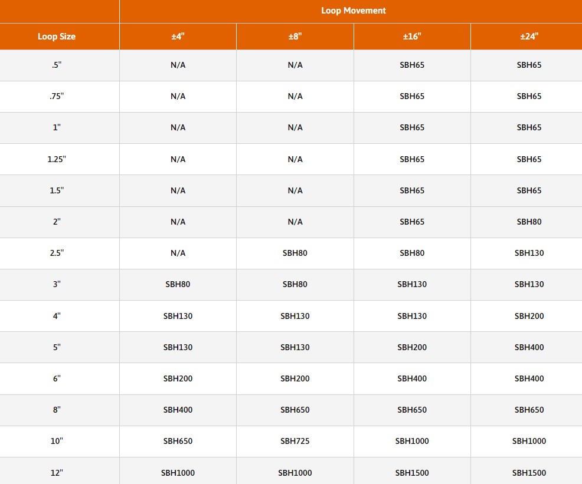Viewport: 582px width, 484px height.
Task: Click SBH200 in the 4" row
Action: pyautogui.click(x=529, y=316)
